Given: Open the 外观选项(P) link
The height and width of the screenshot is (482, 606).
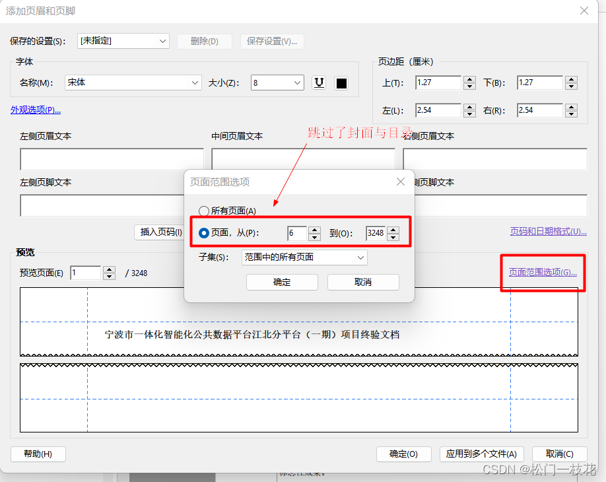Looking at the screenshot, I should pyautogui.click(x=36, y=110).
